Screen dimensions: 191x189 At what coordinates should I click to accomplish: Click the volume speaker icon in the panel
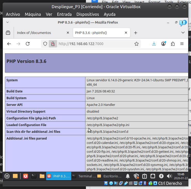169,176
